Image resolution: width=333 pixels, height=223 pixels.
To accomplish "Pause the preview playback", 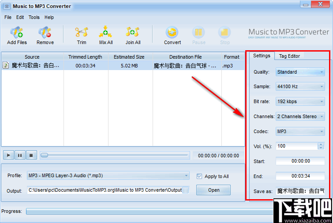I will [x=20, y=155].
